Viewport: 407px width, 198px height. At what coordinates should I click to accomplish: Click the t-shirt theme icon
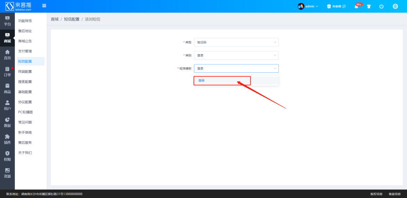pos(369,6)
